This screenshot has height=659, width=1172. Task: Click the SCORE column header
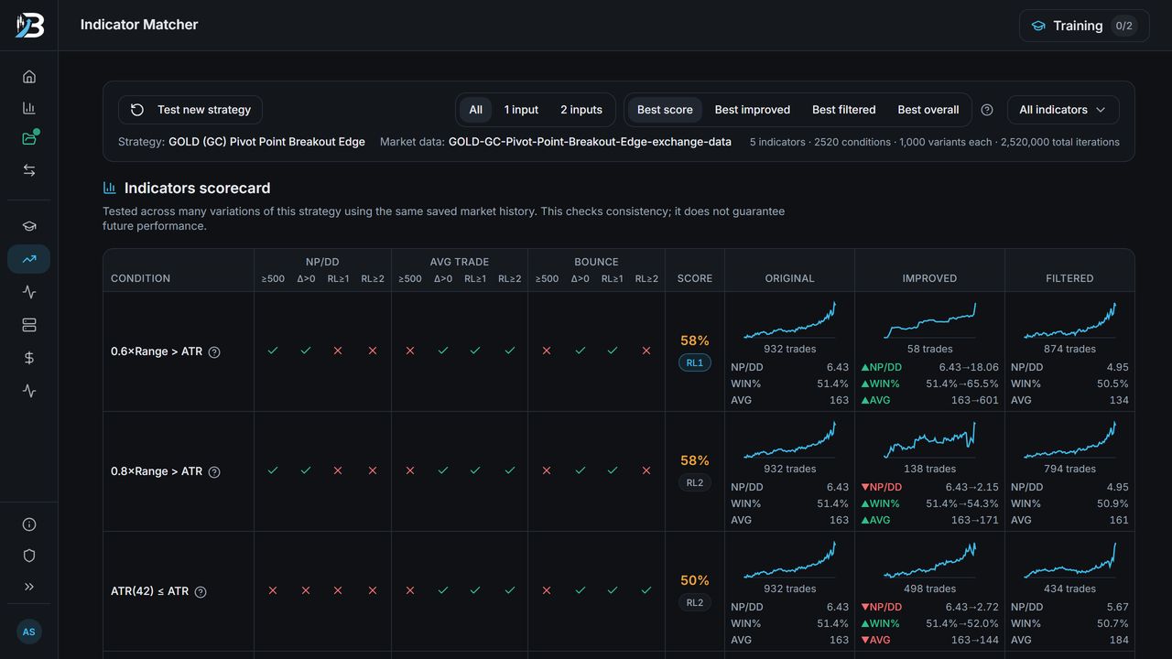[x=695, y=278]
